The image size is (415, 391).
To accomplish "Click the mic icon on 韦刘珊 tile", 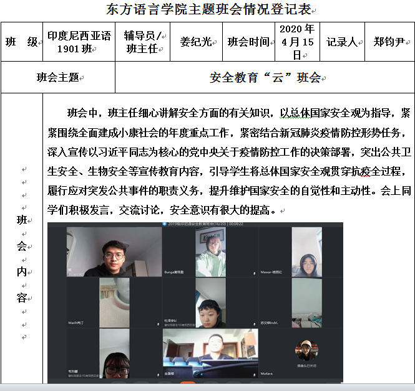I will click(158, 375).
